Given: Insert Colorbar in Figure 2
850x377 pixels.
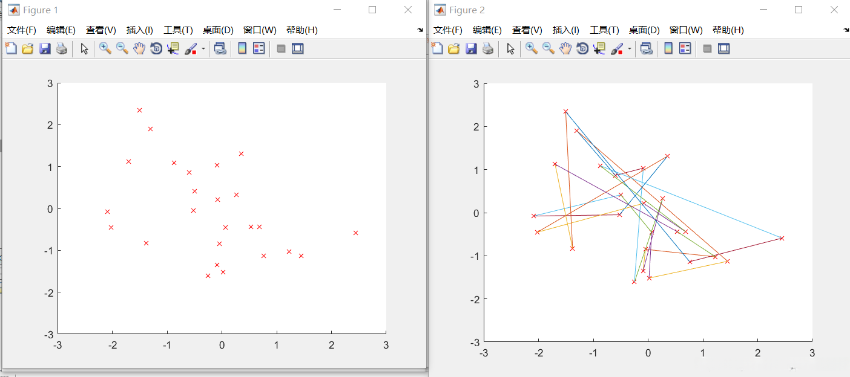Looking at the screenshot, I should point(668,49).
